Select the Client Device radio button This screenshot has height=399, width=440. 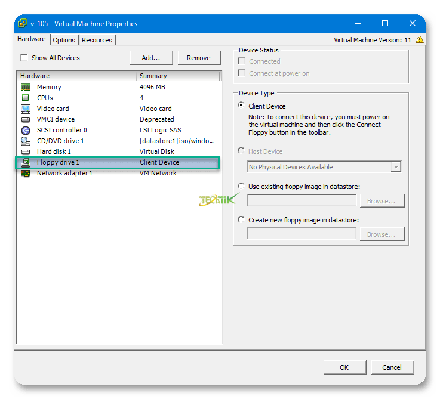(x=241, y=106)
